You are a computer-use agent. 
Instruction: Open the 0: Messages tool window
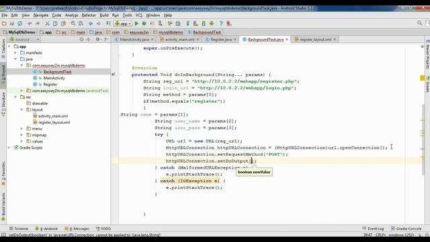tap(77, 229)
